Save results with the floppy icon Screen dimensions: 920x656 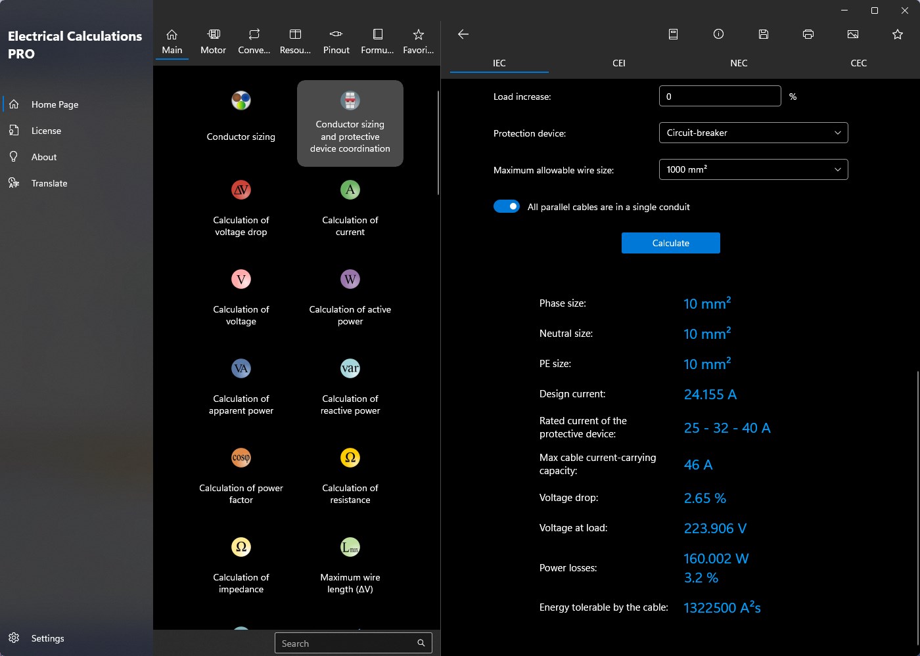pyautogui.click(x=763, y=34)
